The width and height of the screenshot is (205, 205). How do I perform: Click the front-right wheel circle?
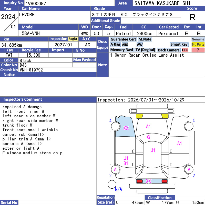[x=189, y=126]
